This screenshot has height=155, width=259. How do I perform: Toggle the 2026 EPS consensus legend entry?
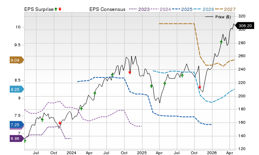point(204,9)
